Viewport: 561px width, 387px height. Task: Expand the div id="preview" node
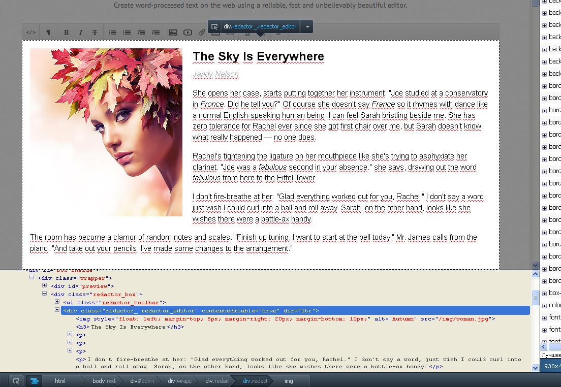[44, 285]
